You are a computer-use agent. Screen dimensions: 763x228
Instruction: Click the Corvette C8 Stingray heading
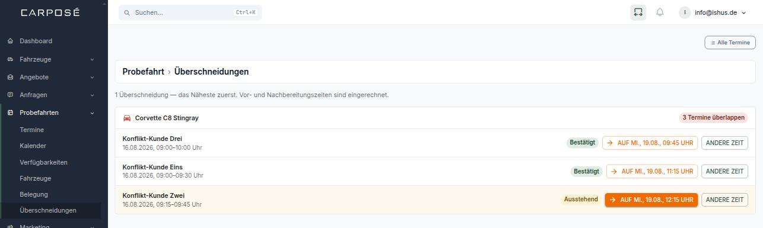pos(167,118)
